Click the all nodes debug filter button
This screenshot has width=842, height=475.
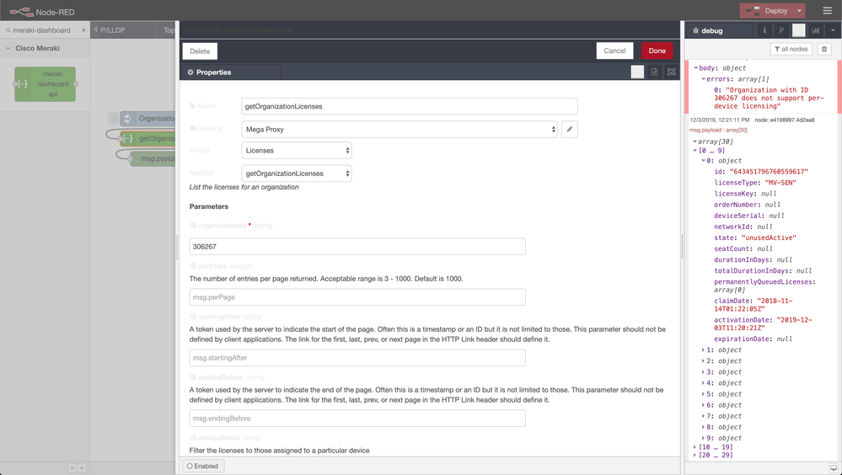[x=791, y=49]
